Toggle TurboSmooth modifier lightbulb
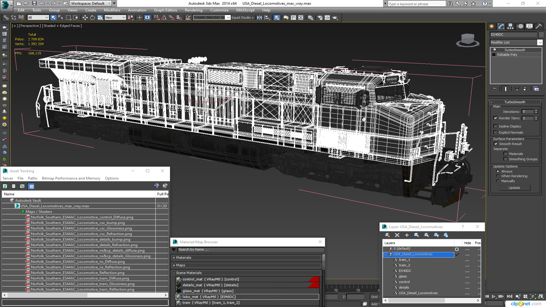This screenshot has width=546, height=307. tap(495, 50)
